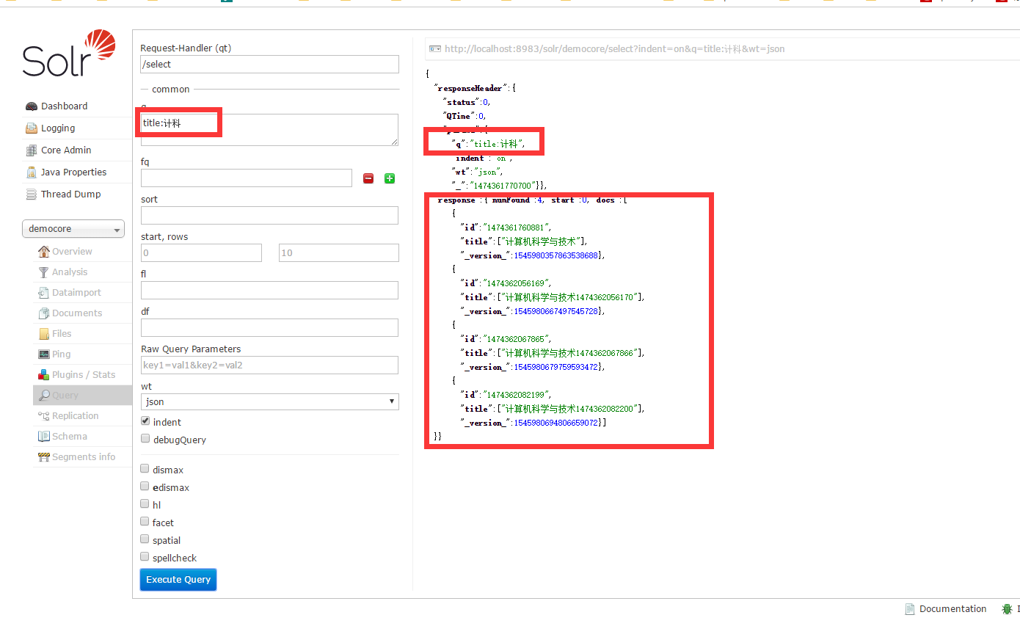Click the Documents icon
Image resolution: width=1020 pixels, height=637 pixels.
[44, 313]
